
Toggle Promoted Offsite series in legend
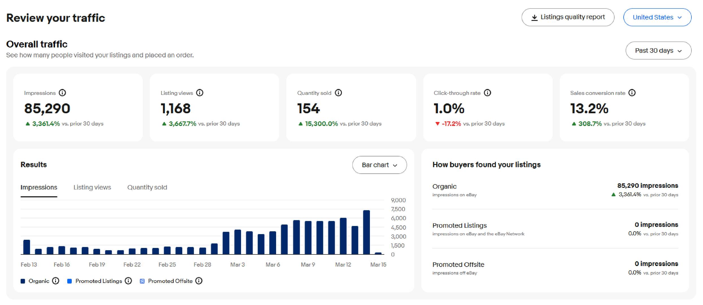[170, 281]
